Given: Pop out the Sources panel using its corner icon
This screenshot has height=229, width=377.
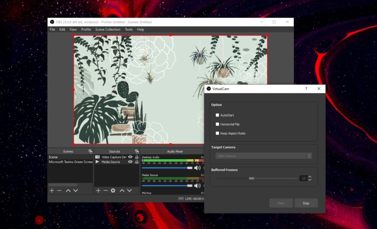Looking at the screenshot, I should pos(137,151).
